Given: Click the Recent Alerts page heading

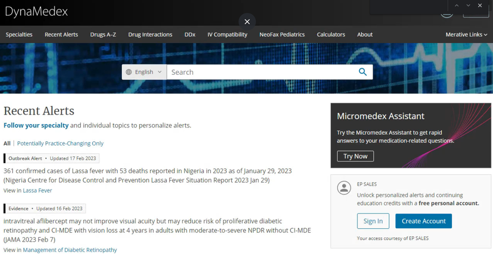Looking at the screenshot, I should coord(39,111).
